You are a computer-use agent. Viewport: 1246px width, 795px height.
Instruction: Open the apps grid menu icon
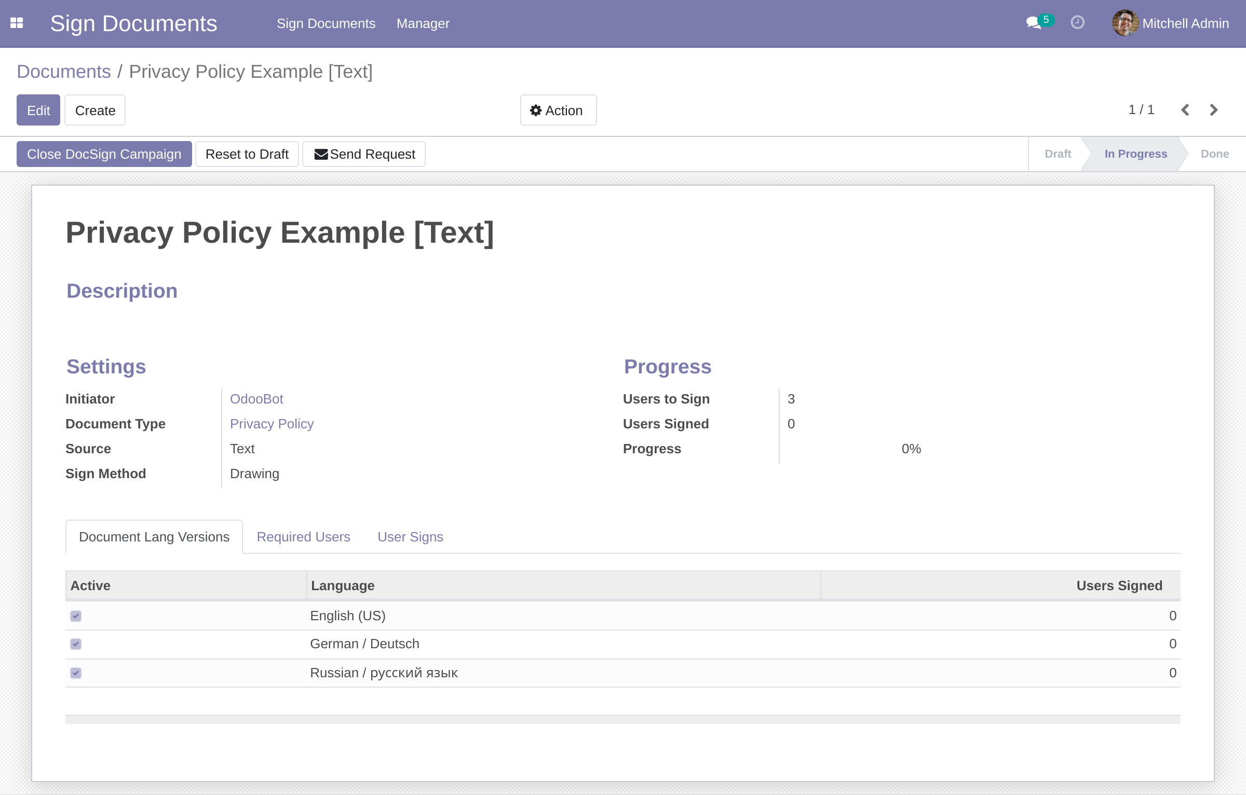coord(17,23)
